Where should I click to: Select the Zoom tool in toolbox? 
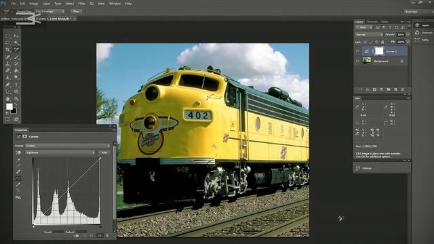(x=16, y=99)
